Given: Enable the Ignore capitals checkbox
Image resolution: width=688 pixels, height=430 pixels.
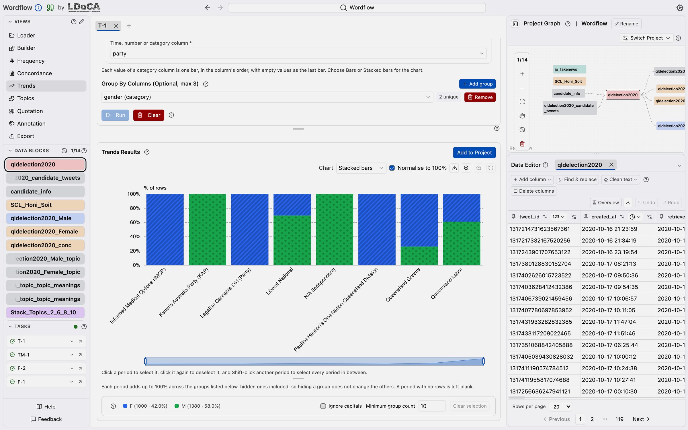Looking at the screenshot, I should [323, 406].
